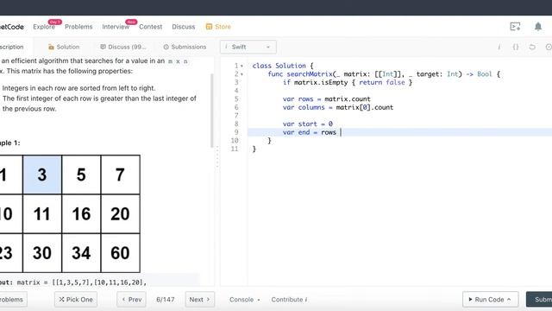Image resolution: width=552 pixels, height=311 pixels.
Task: Click matrix cell showing 11
Action: (x=42, y=213)
